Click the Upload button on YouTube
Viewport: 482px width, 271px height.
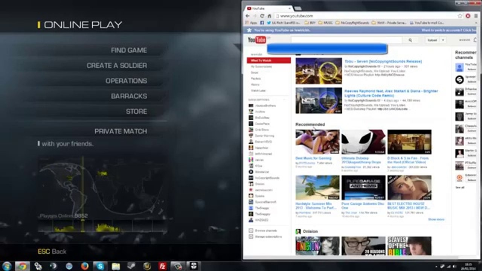(432, 40)
